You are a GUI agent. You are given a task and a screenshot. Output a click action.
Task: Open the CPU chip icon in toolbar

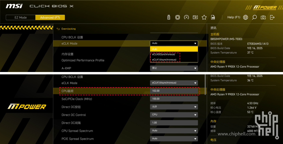178,17
